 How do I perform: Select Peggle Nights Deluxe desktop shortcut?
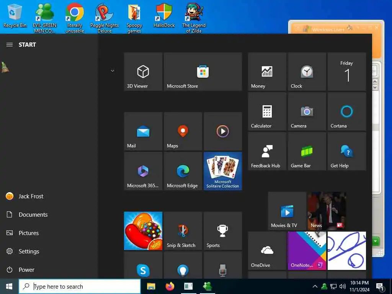(105, 18)
